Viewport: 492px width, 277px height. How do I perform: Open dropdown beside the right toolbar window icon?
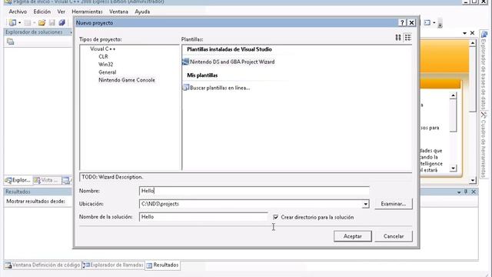434,22
